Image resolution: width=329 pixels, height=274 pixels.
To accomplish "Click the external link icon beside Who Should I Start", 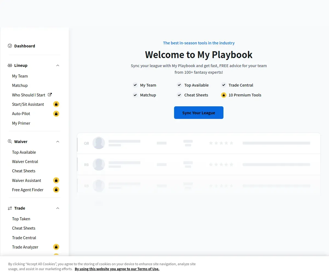I will pyautogui.click(x=50, y=95).
